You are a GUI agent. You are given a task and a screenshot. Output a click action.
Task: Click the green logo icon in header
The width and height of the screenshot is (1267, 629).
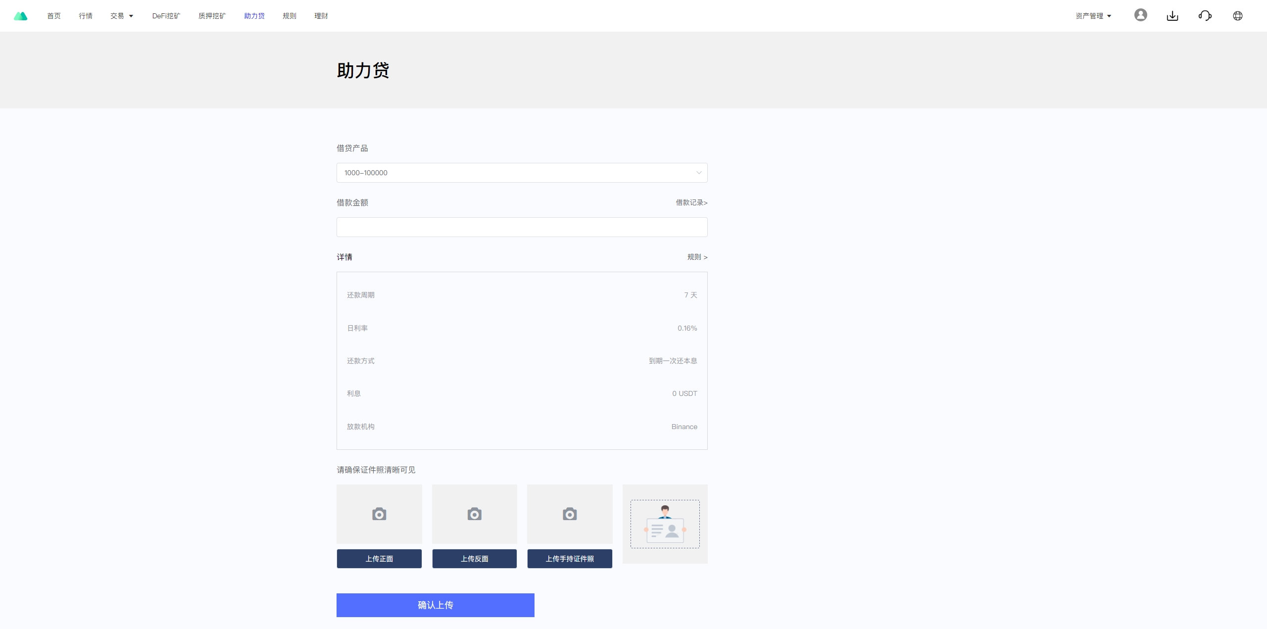tap(20, 16)
